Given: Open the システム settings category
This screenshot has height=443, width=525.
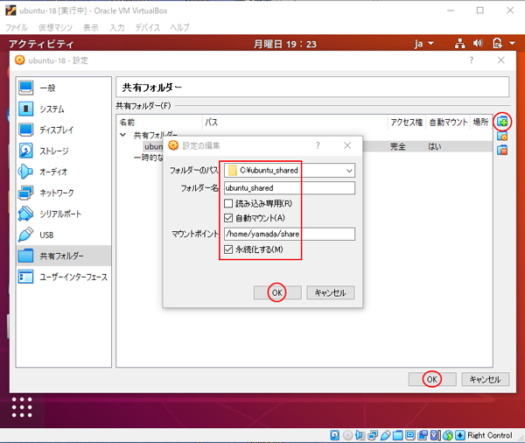Looking at the screenshot, I should tap(64, 109).
